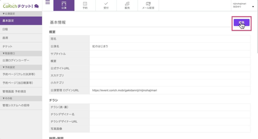Viewport: 258px width, 139px height.
Task: Open 管理システムへの招待 in sidebar
Action: point(16,105)
